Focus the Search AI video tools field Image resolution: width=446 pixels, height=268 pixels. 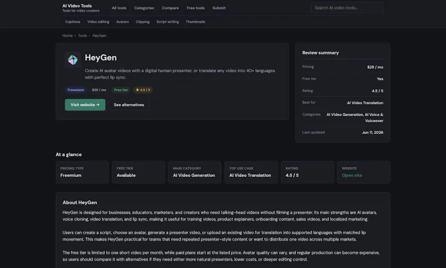(347, 8)
